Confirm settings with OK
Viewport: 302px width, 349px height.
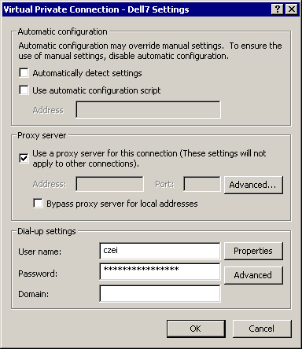click(196, 329)
